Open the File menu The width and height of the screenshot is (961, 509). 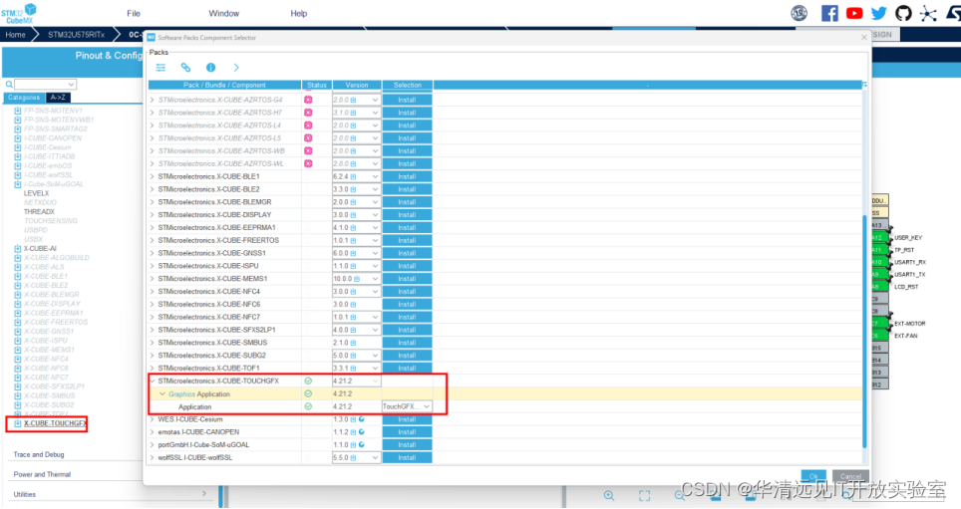[134, 14]
